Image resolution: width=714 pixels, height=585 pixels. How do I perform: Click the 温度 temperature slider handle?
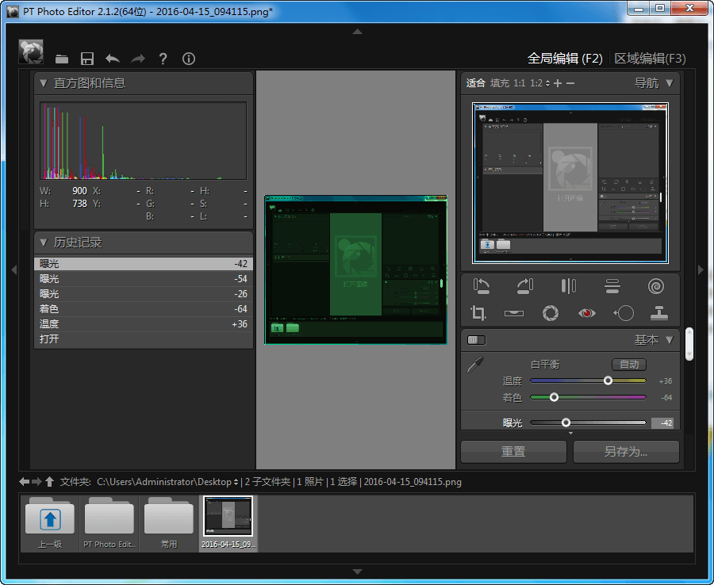pyautogui.click(x=608, y=381)
